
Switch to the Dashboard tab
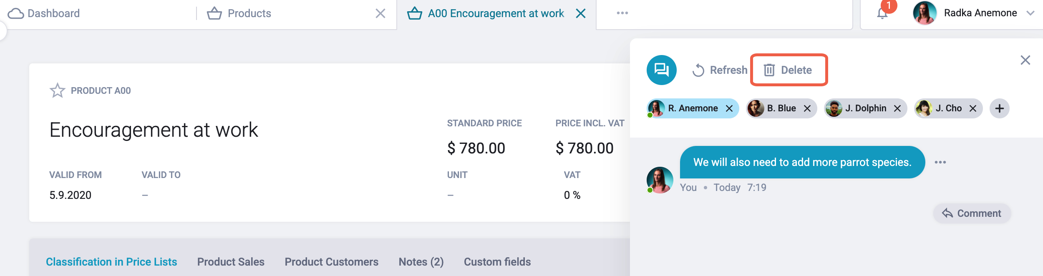click(x=44, y=13)
